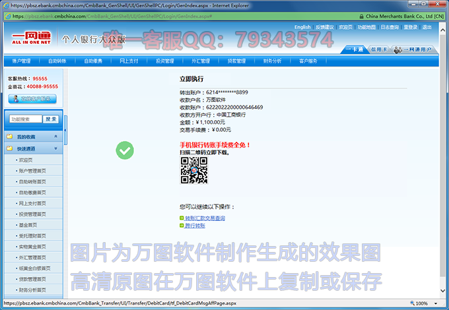This screenshot has width=449, height=310.
Task: Click the 快速通道 folder icon
Action: coord(9,148)
